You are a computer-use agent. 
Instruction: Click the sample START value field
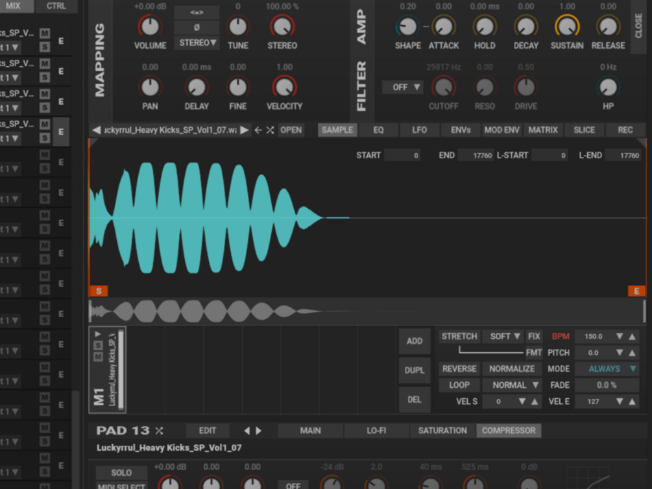(402, 156)
